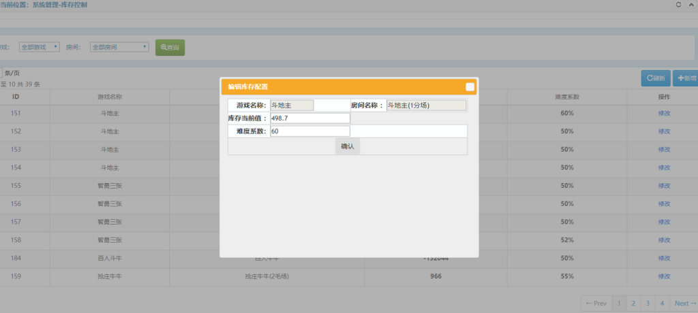This screenshot has width=698, height=313.
Task: Click the 房间名称 field showing 斗地主(1分场)
Action: coord(426,105)
